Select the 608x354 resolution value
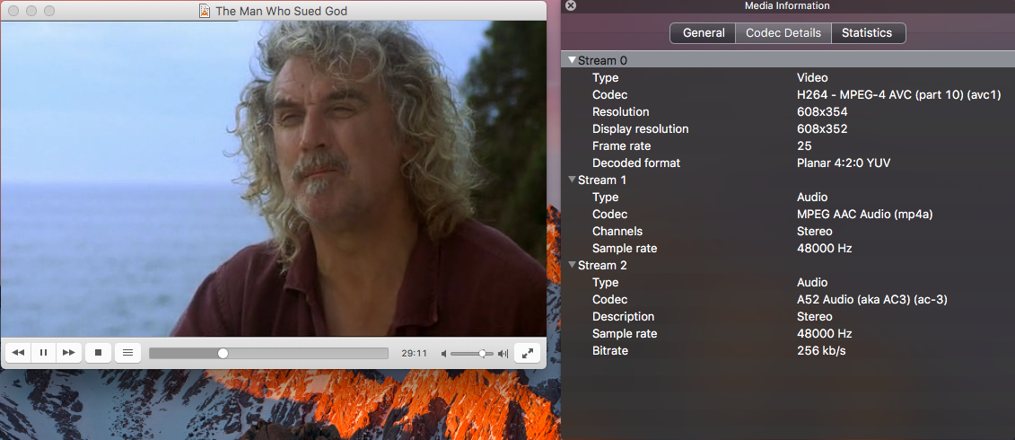The height and width of the screenshot is (440, 1015). (x=822, y=111)
